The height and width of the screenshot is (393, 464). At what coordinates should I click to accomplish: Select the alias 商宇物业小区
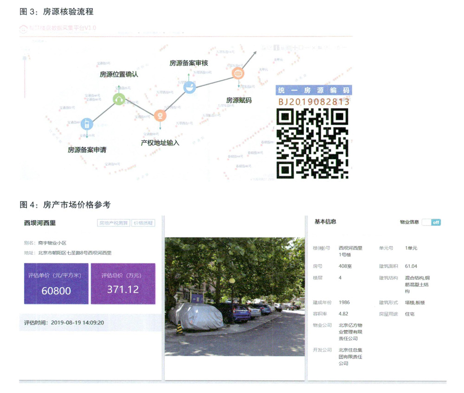click(52, 243)
